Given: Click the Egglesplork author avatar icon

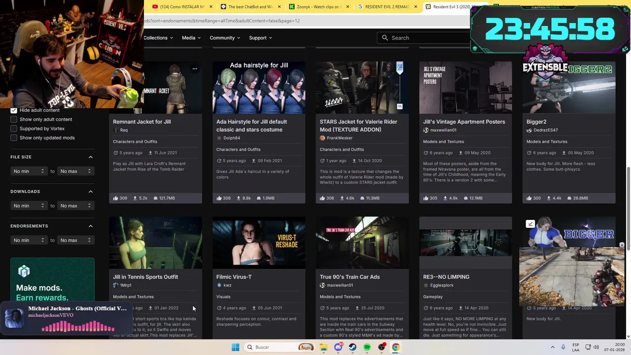Looking at the screenshot, I should click(426, 285).
